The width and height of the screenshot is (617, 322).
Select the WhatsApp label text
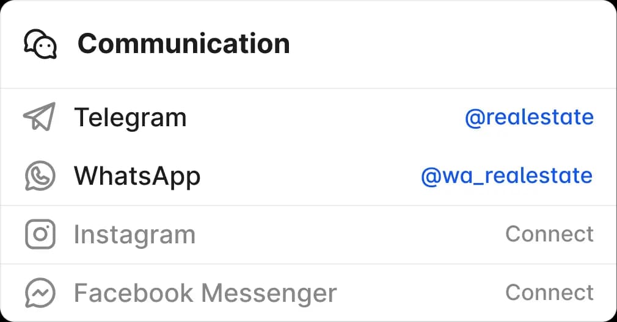click(137, 176)
